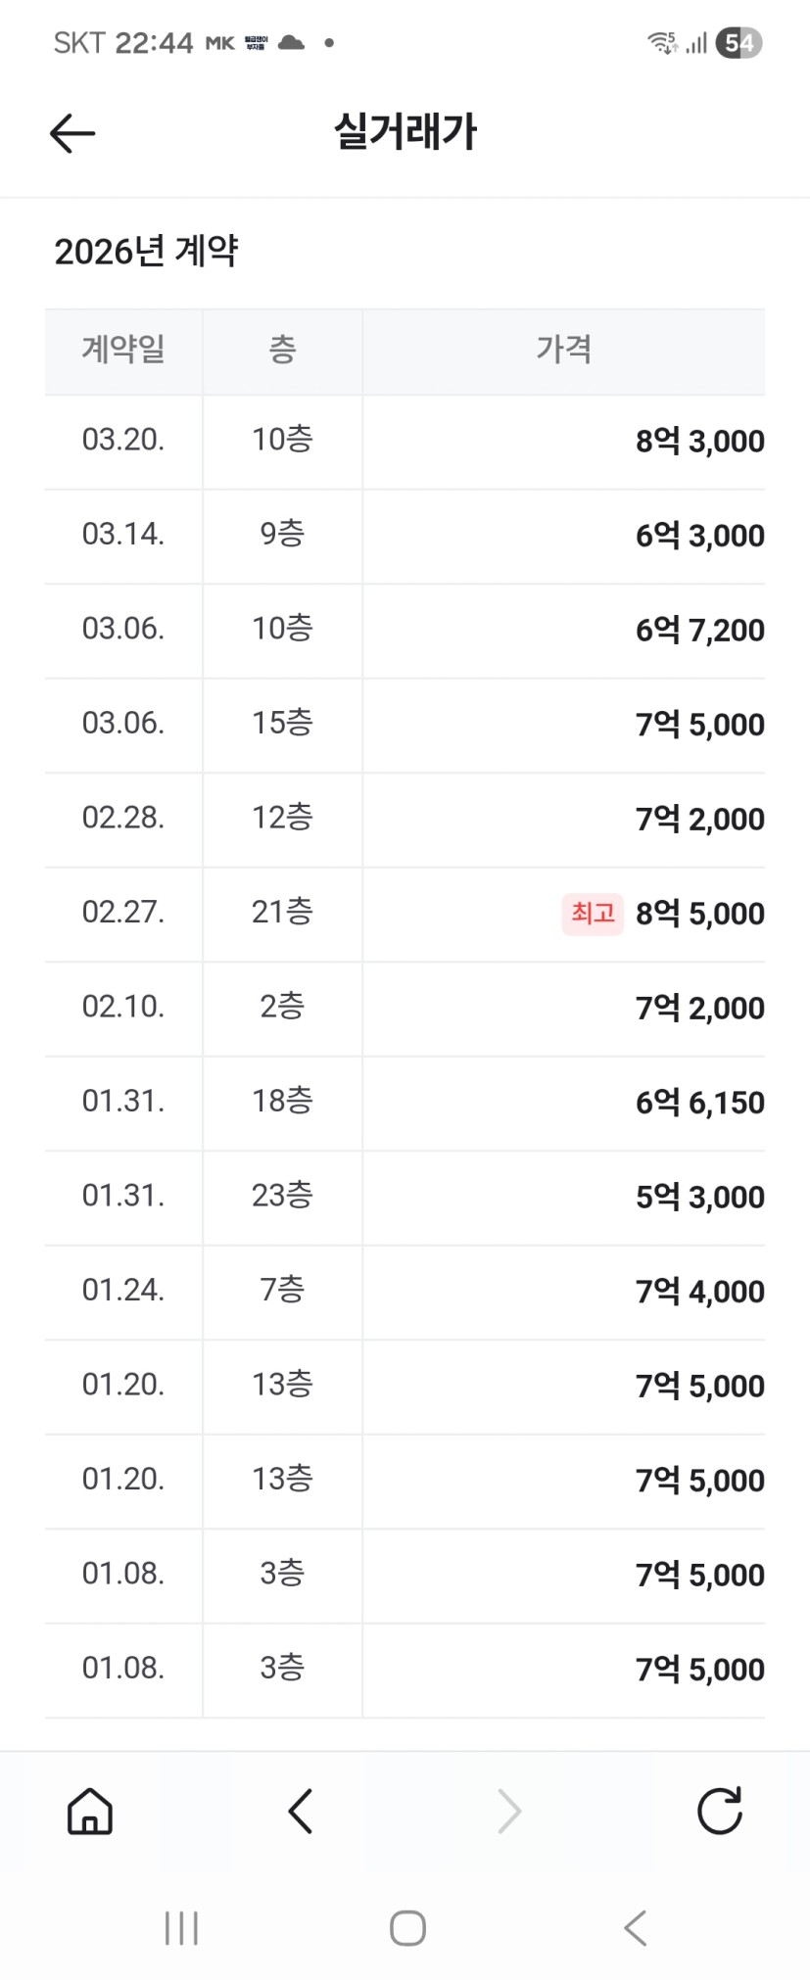The image size is (810, 1980).
Task: Tap the forward chevron in the bottom bar
Action: (x=509, y=1811)
